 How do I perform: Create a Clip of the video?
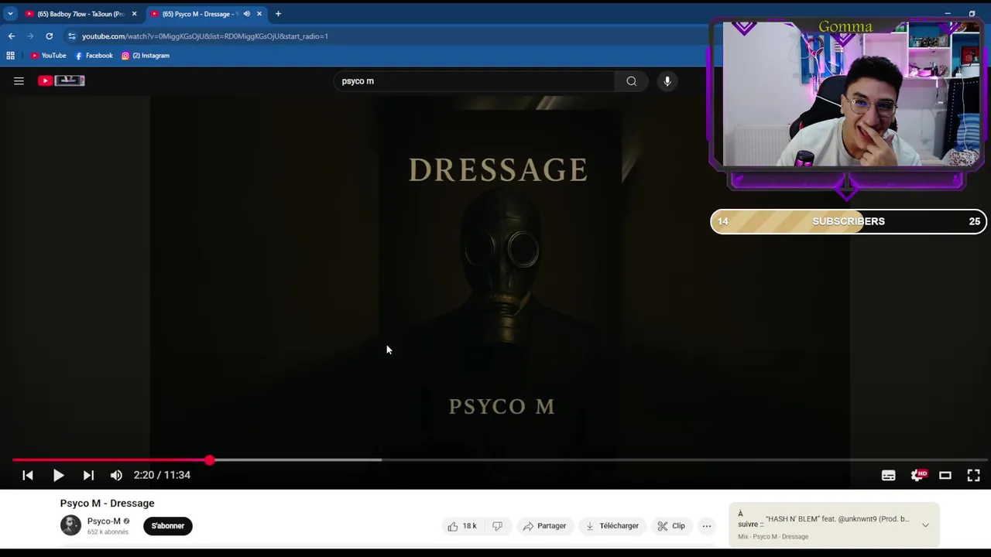tap(671, 526)
